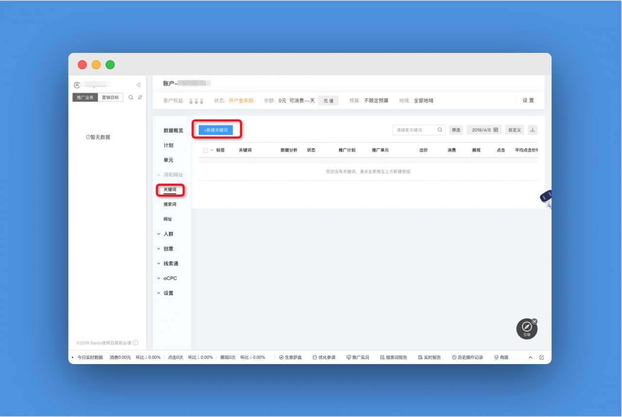The width and height of the screenshot is (622, 417).
Task: Go to 搜索词 in the navigation menu
Action: 170,204
